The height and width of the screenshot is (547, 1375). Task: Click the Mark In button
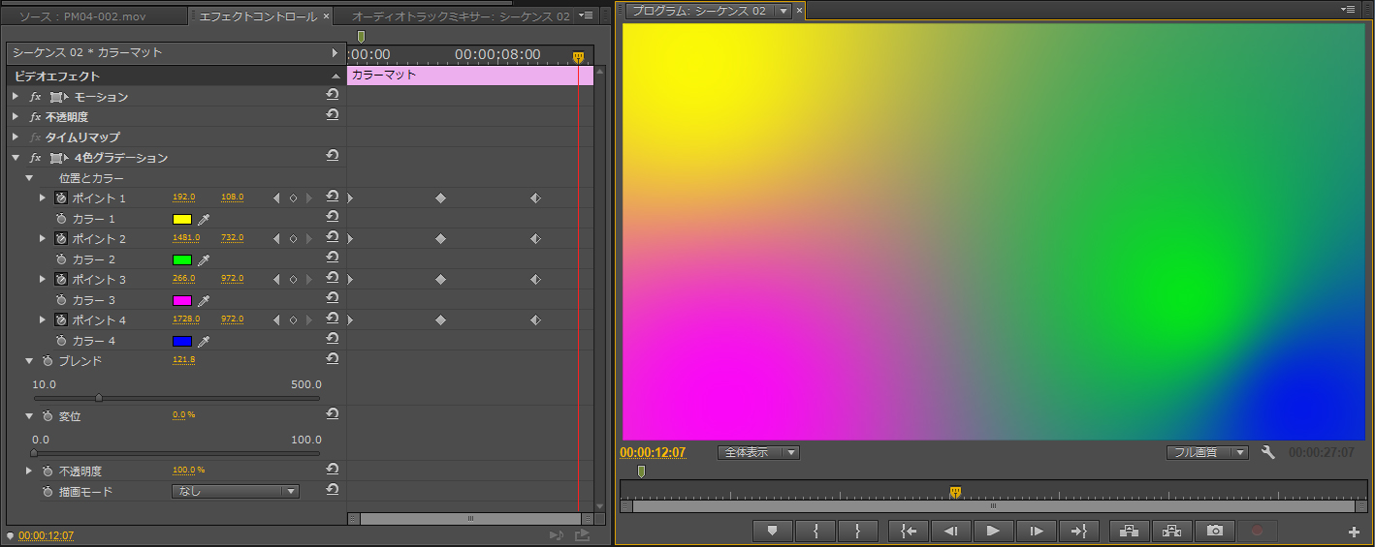(815, 531)
